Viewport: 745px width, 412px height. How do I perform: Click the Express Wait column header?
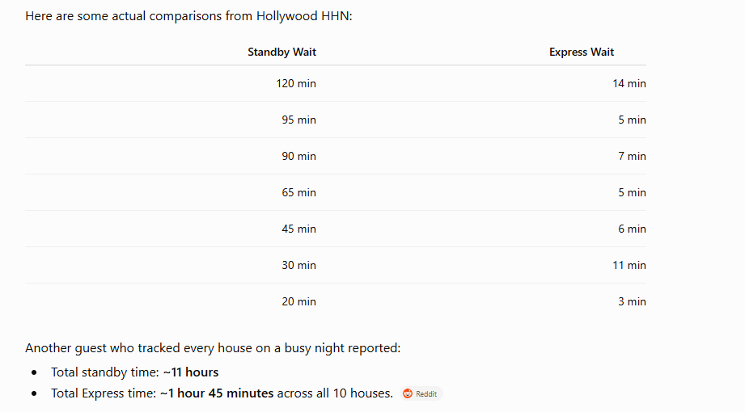[x=582, y=53]
